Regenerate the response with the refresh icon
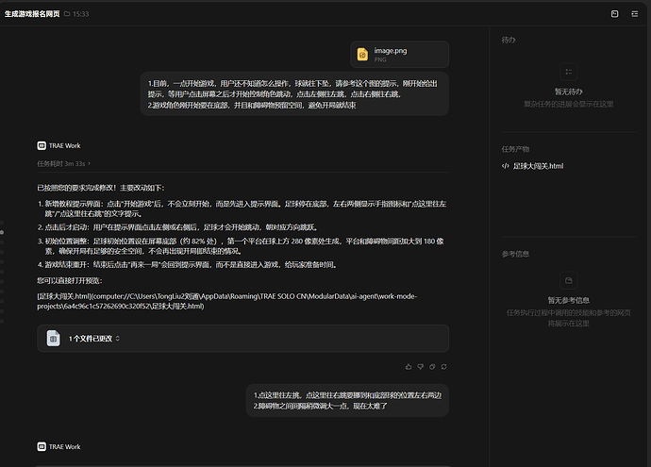Screen dimensions: 651x467 [x=443, y=367]
